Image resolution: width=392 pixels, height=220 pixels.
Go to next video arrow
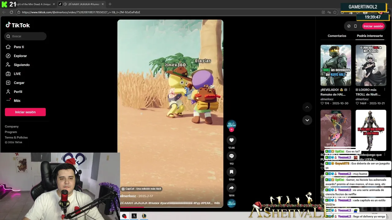tap(307, 120)
